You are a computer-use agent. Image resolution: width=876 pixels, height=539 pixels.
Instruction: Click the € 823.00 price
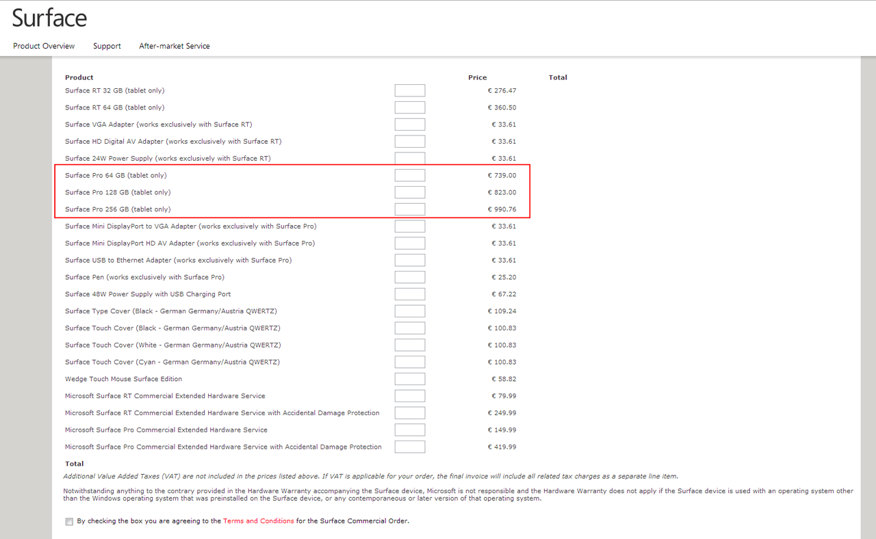click(x=502, y=192)
